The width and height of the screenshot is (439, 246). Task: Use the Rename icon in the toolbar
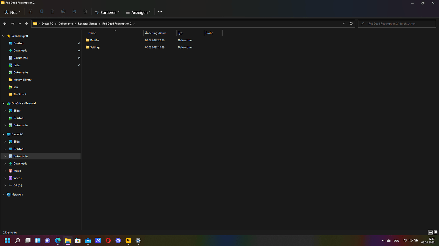pyautogui.click(x=63, y=11)
